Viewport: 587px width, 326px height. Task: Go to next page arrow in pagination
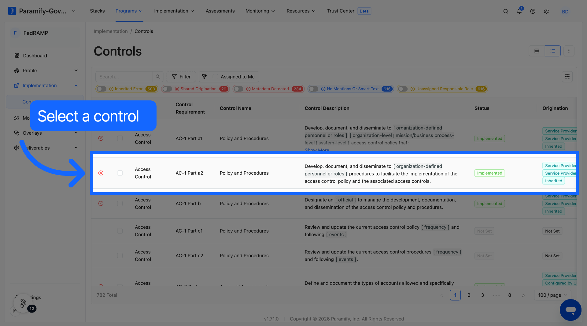click(x=523, y=295)
